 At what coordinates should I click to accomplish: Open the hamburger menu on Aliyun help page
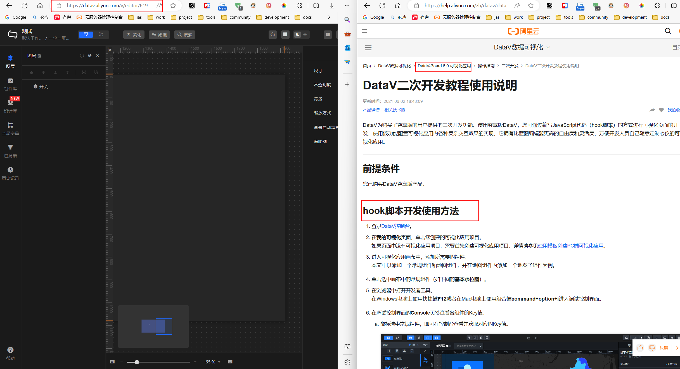(364, 31)
